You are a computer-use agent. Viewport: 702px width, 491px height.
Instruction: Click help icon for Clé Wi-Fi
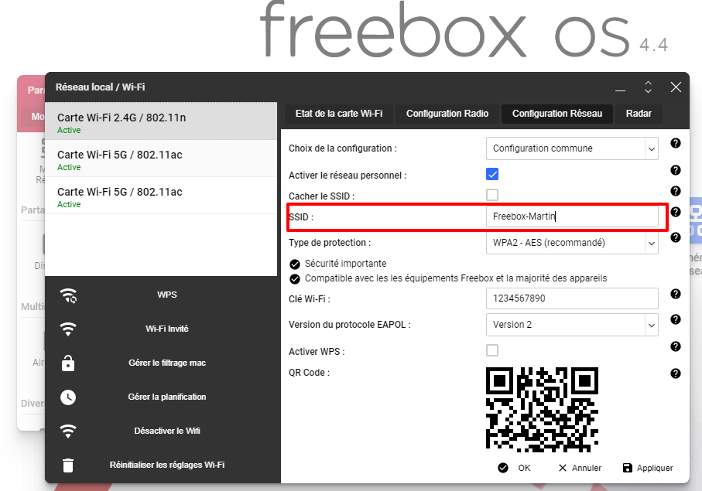click(676, 294)
